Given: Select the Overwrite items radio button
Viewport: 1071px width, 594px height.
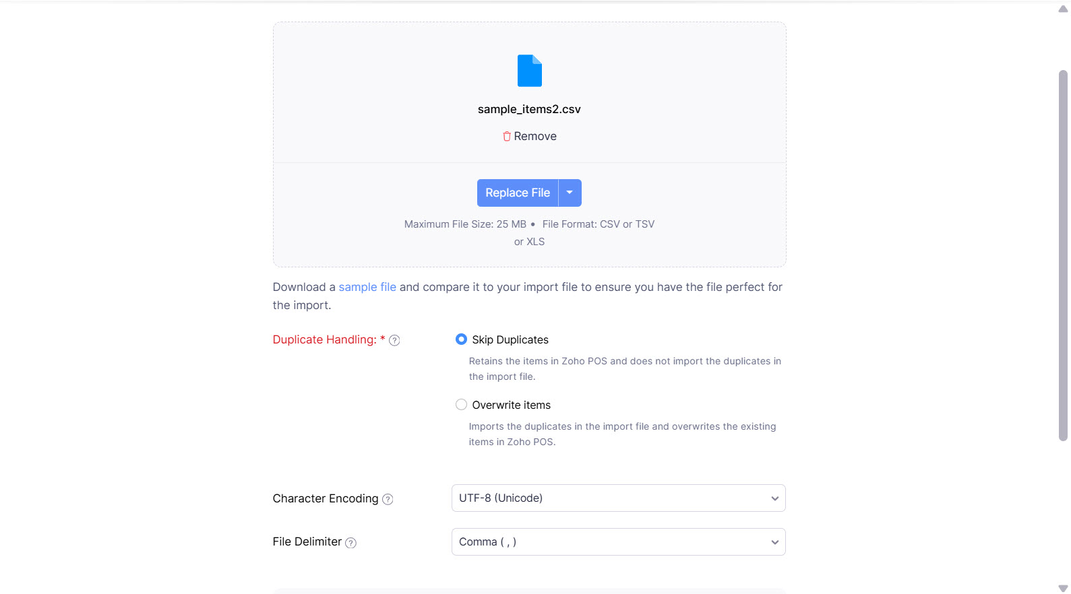Looking at the screenshot, I should pos(461,405).
